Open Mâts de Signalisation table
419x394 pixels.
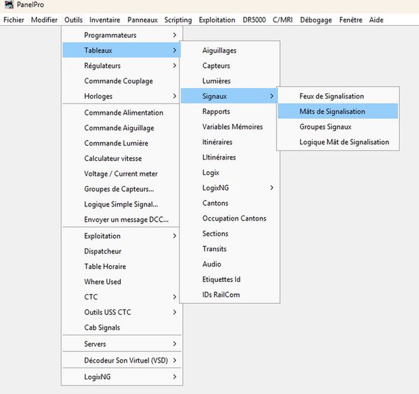332,111
